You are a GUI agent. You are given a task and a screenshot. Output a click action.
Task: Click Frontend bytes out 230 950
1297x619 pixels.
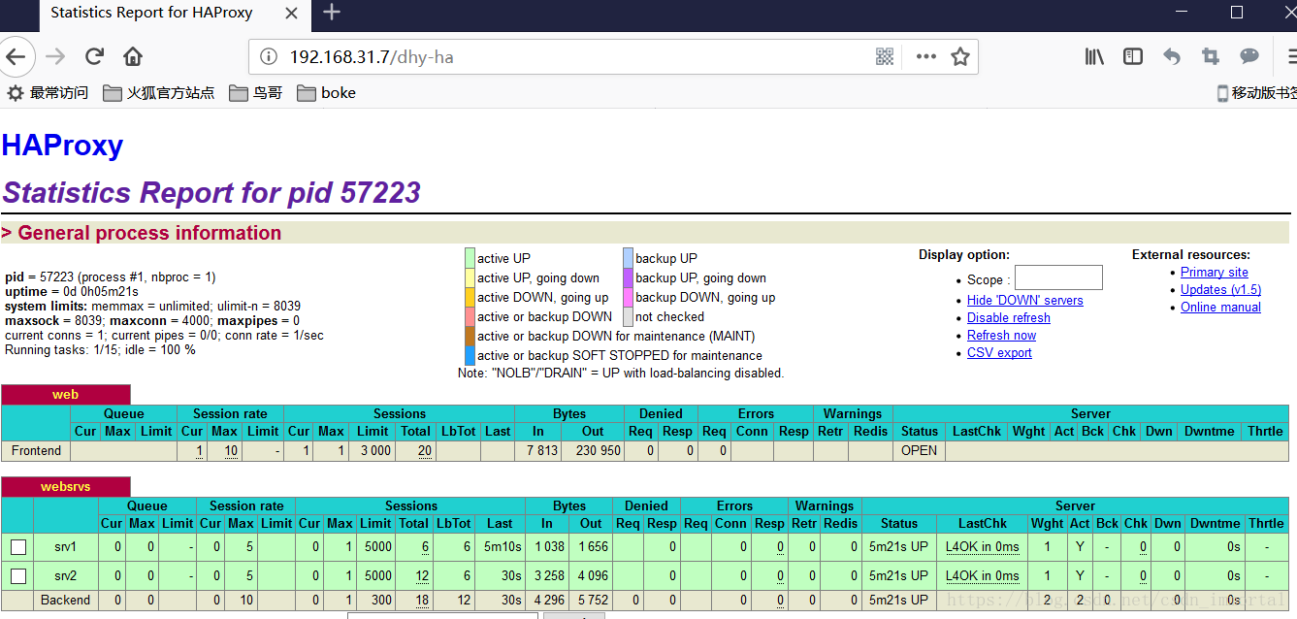pos(593,451)
